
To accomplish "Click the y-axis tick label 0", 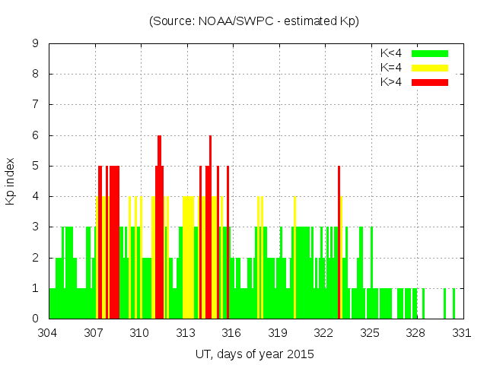I will point(36,319).
